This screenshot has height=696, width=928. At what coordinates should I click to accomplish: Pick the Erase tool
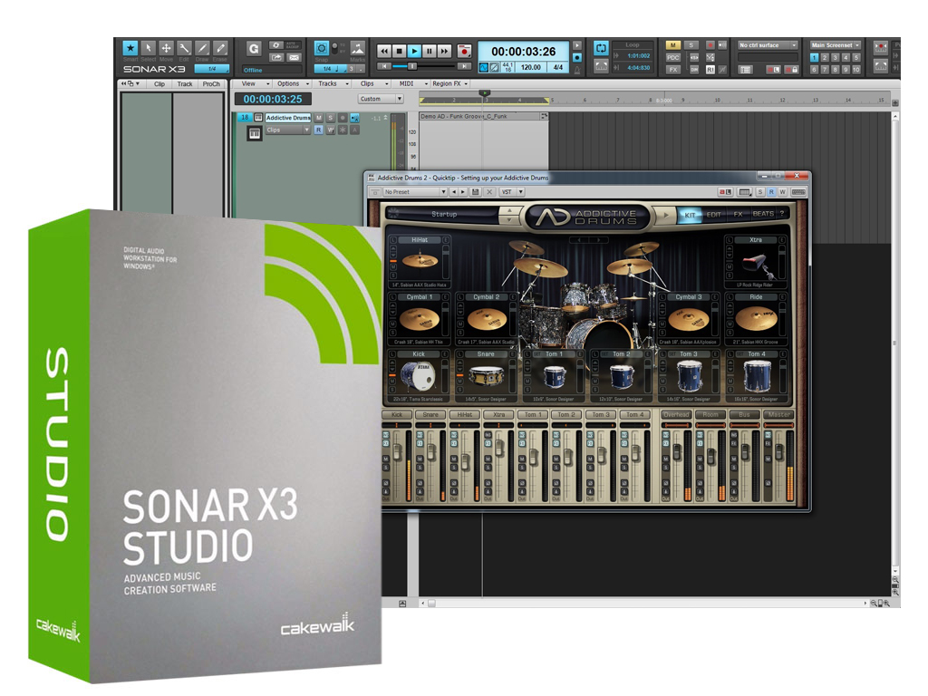(x=220, y=48)
